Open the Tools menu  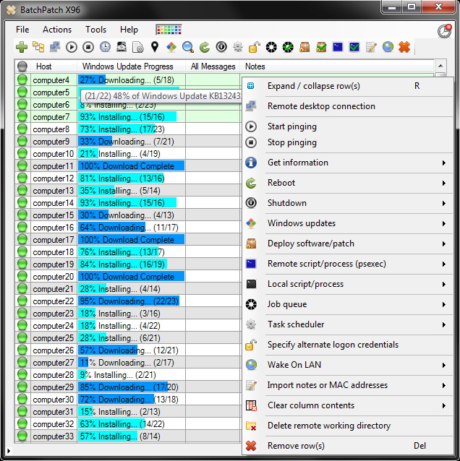point(95,30)
